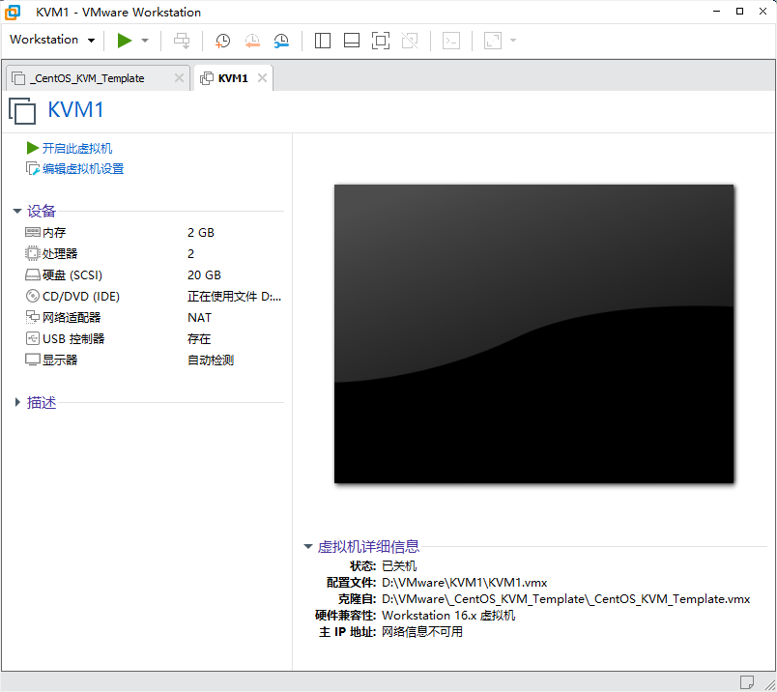The image size is (777, 692).
Task: Click the 20 GB disk value
Action: [204, 275]
